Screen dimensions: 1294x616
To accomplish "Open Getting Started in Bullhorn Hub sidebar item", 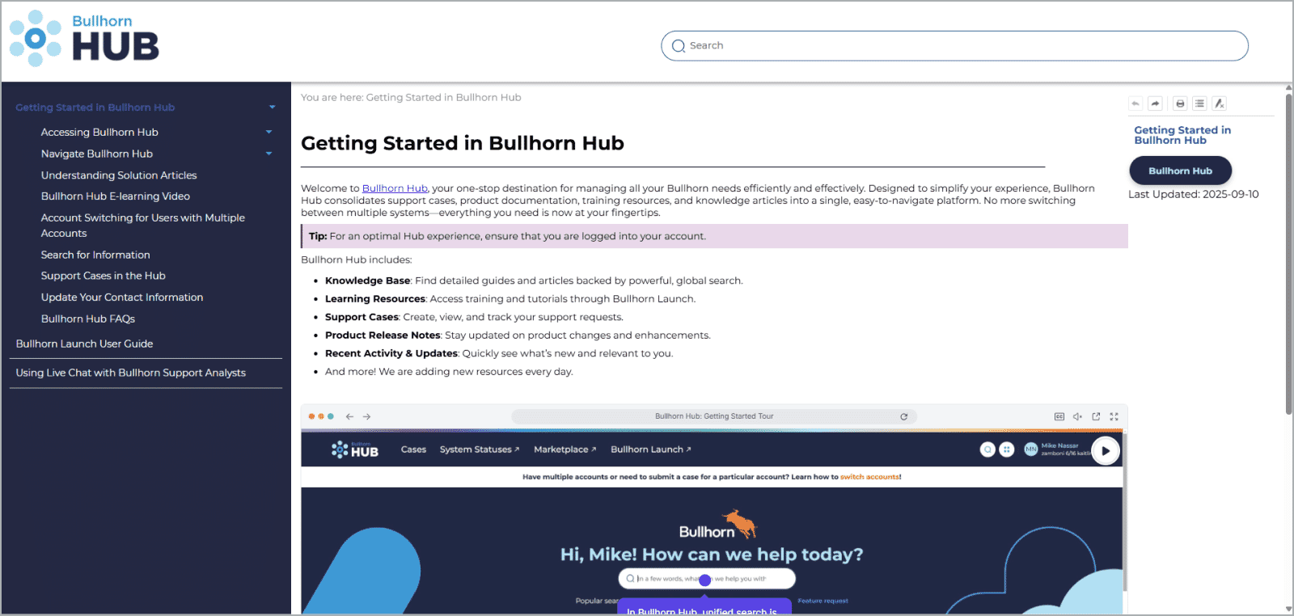I will click(x=95, y=107).
